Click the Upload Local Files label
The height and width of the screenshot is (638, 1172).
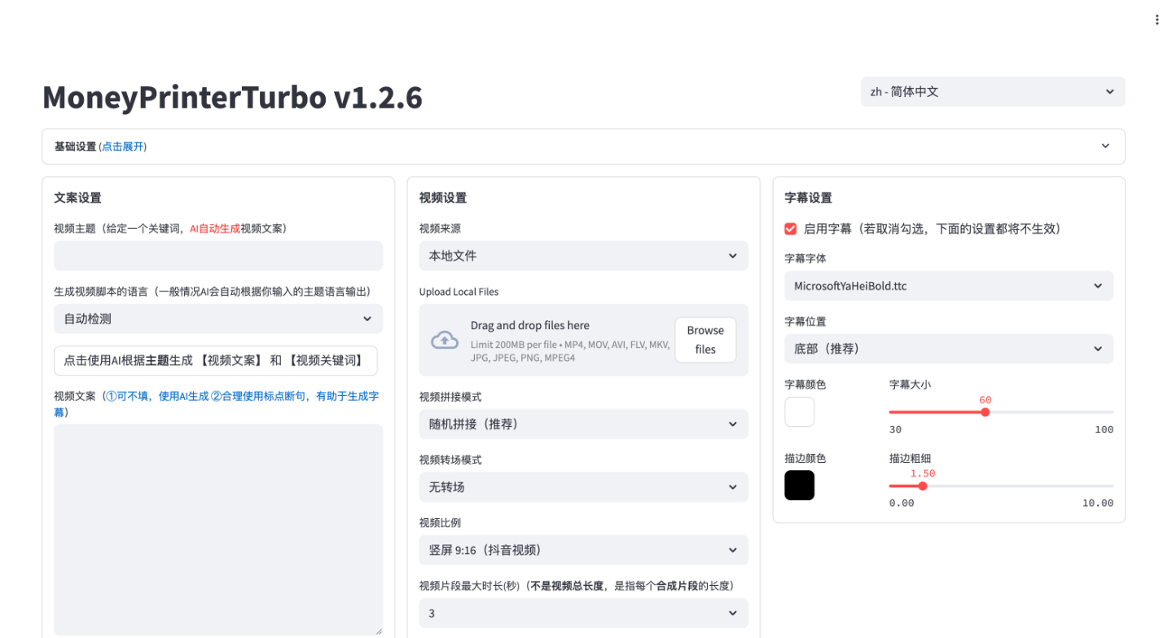(x=459, y=292)
